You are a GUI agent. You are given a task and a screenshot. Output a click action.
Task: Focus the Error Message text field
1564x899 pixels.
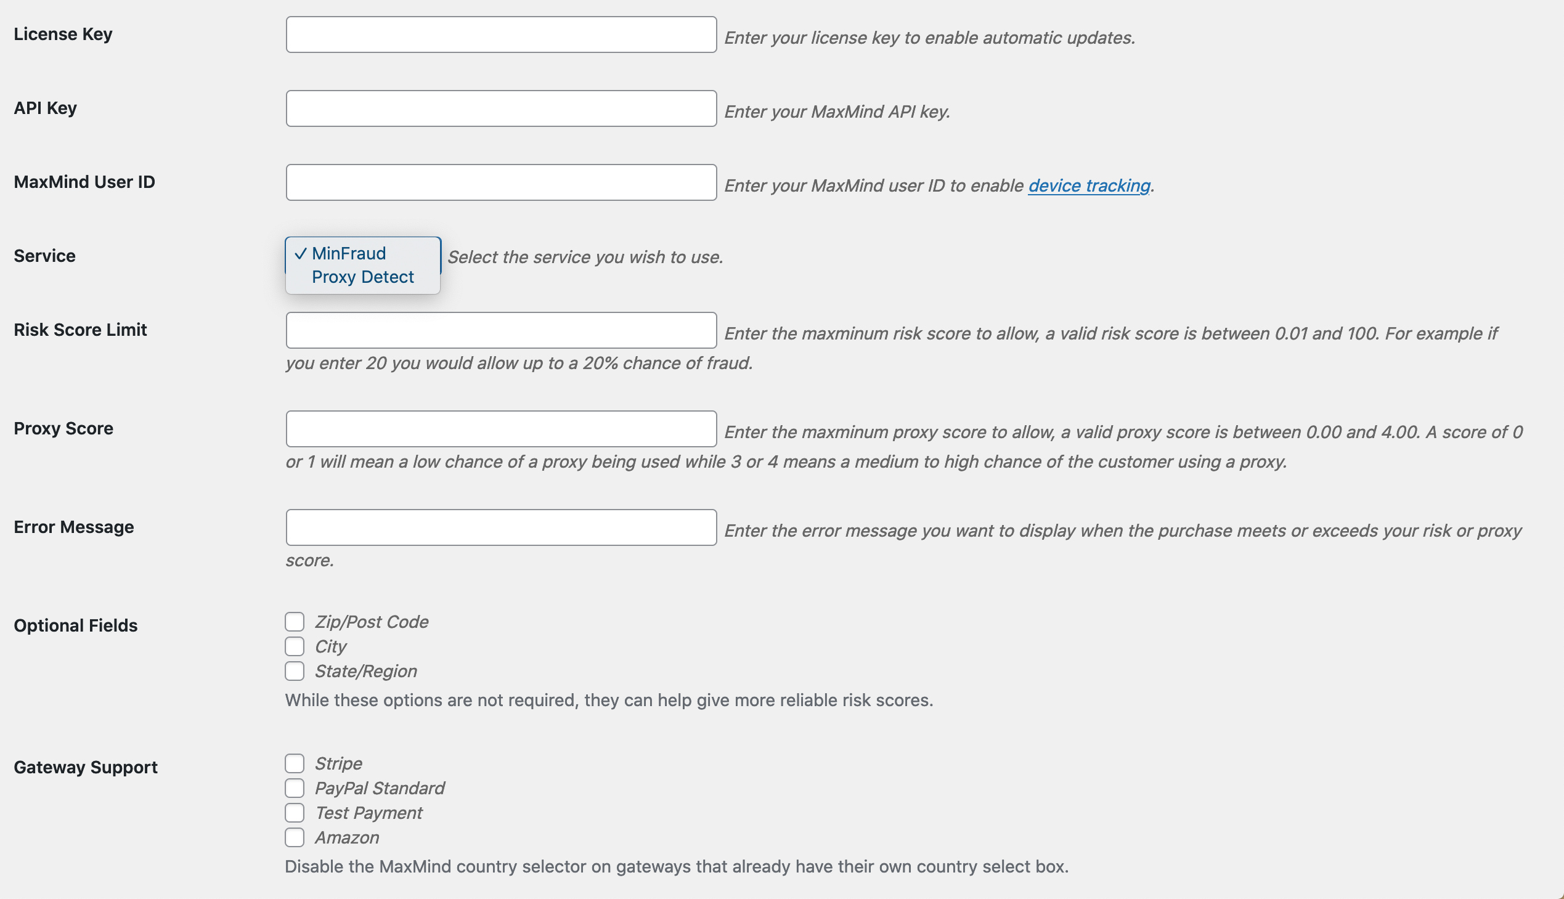point(501,528)
